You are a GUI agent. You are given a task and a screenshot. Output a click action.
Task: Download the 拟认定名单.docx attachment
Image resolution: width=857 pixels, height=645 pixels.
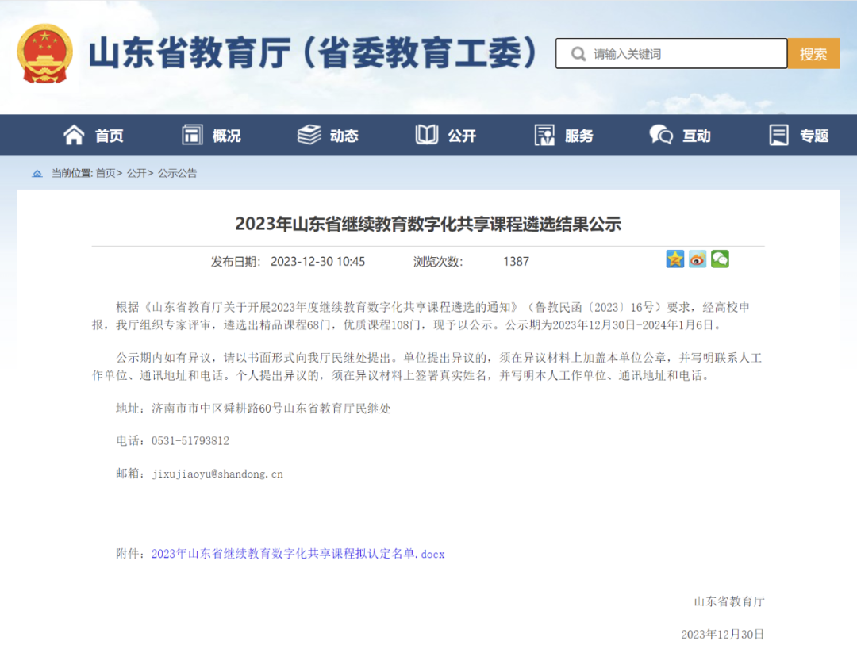298,554
